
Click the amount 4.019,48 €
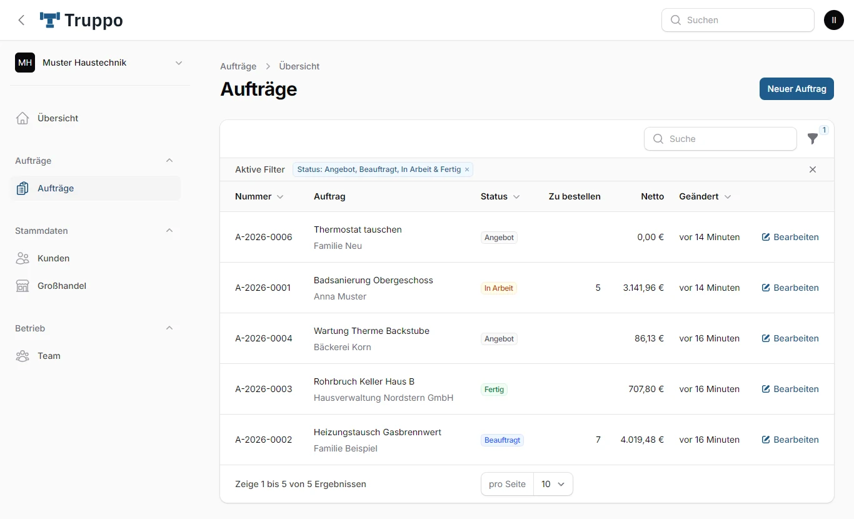[642, 440]
